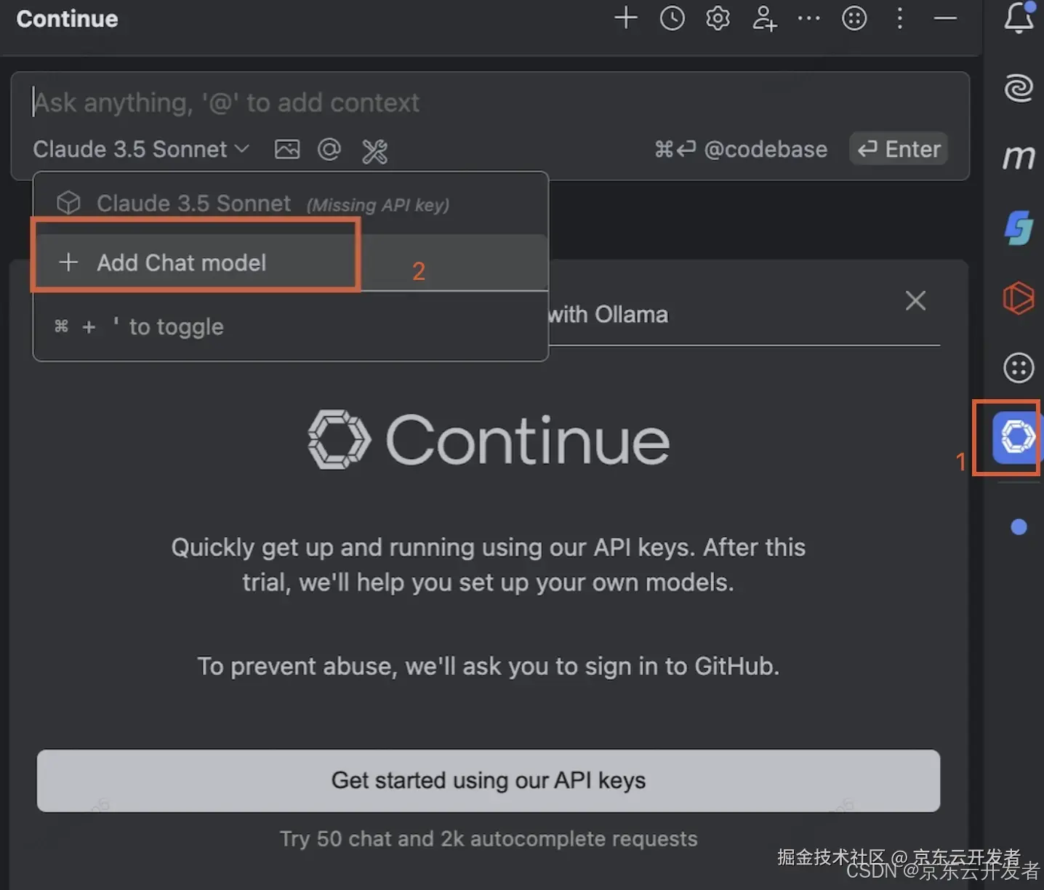Viewport: 1044px width, 890px height.
Task: Click the round face icon in sidebar
Action: coord(1019,367)
